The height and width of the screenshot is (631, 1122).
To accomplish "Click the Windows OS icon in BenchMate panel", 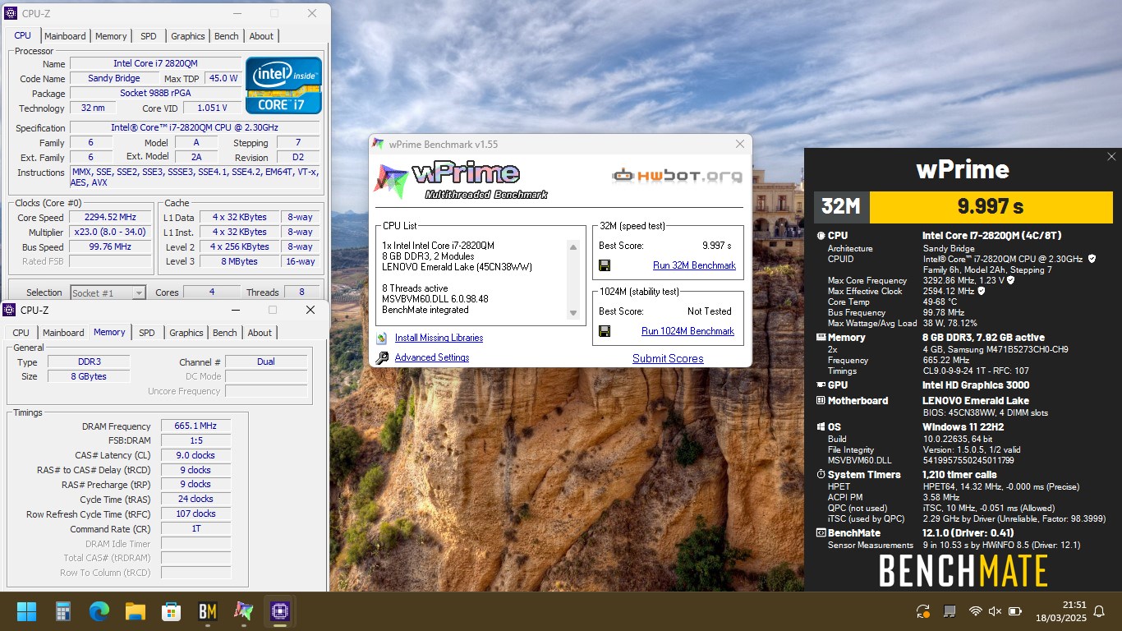I will pos(821,427).
